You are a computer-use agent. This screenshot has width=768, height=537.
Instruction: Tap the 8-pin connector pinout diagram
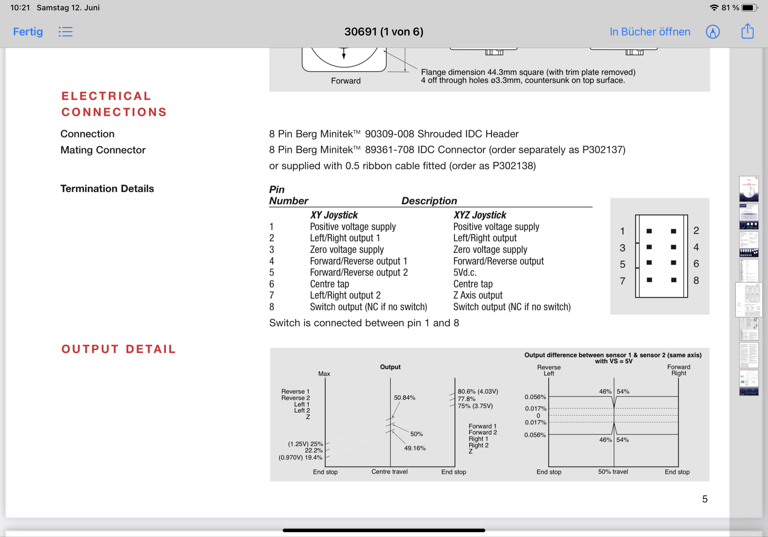[x=661, y=256]
